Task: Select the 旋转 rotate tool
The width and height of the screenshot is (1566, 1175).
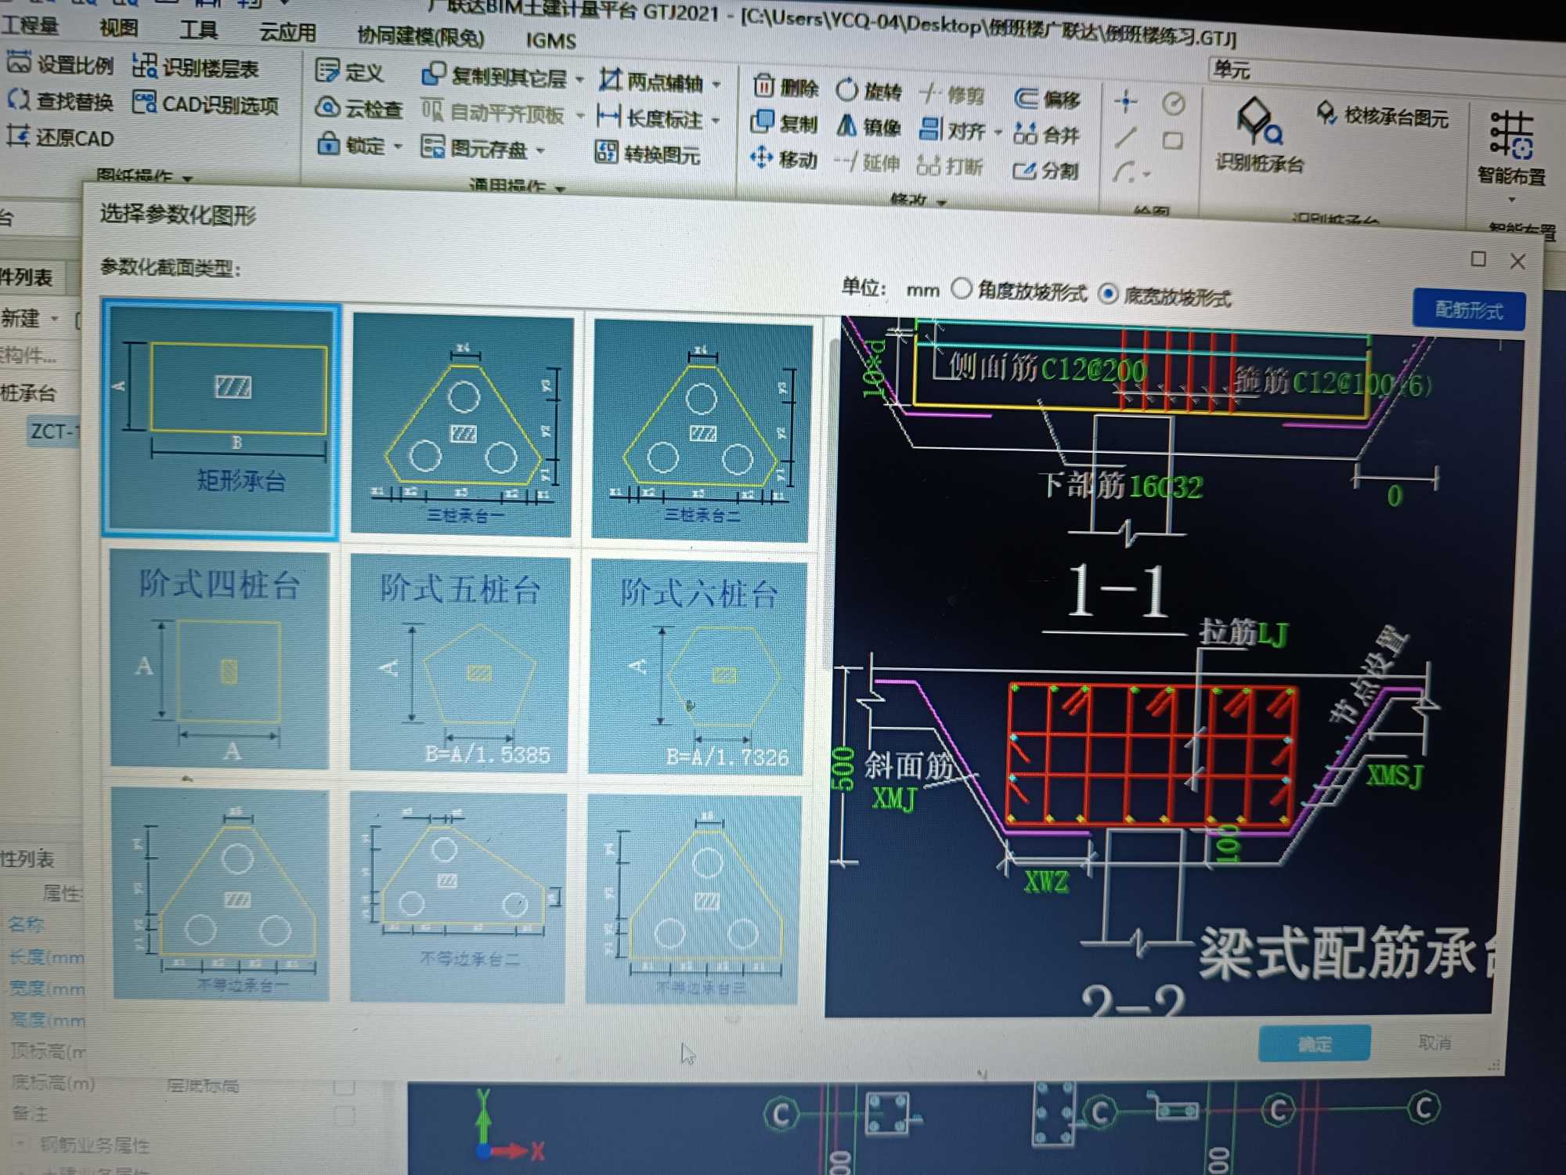Action: click(869, 91)
